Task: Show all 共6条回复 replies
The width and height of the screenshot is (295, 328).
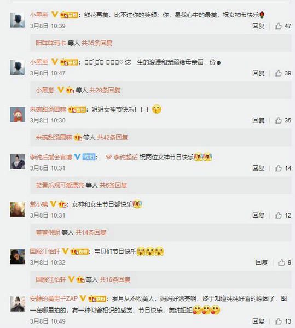Action: pos(113,185)
